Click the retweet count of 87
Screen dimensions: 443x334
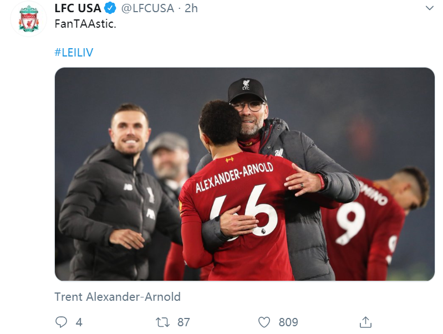183,322
